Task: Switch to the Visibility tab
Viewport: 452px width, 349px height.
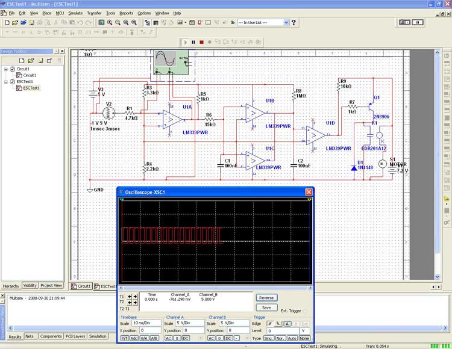Action: pos(30,285)
